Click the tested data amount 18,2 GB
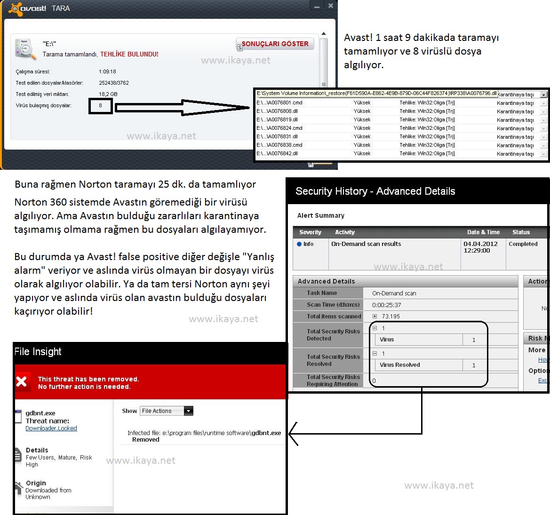 pyautogui.click(x=108, y=94)
